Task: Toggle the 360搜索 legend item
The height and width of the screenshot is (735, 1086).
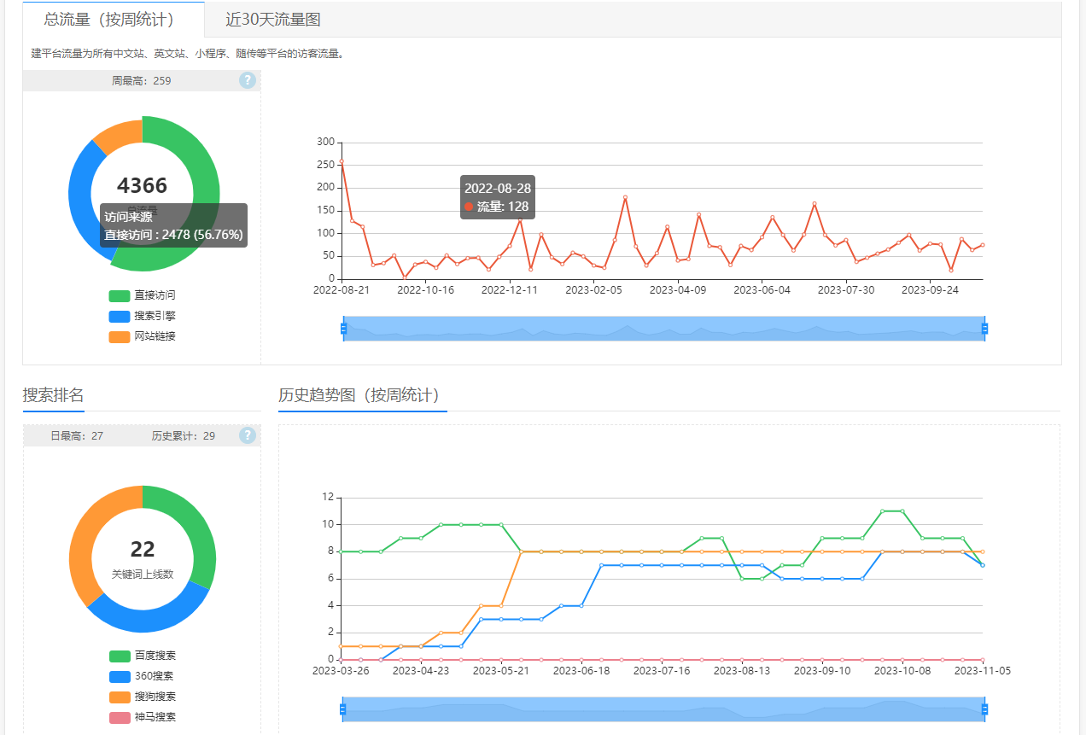Action: (142, 676)
